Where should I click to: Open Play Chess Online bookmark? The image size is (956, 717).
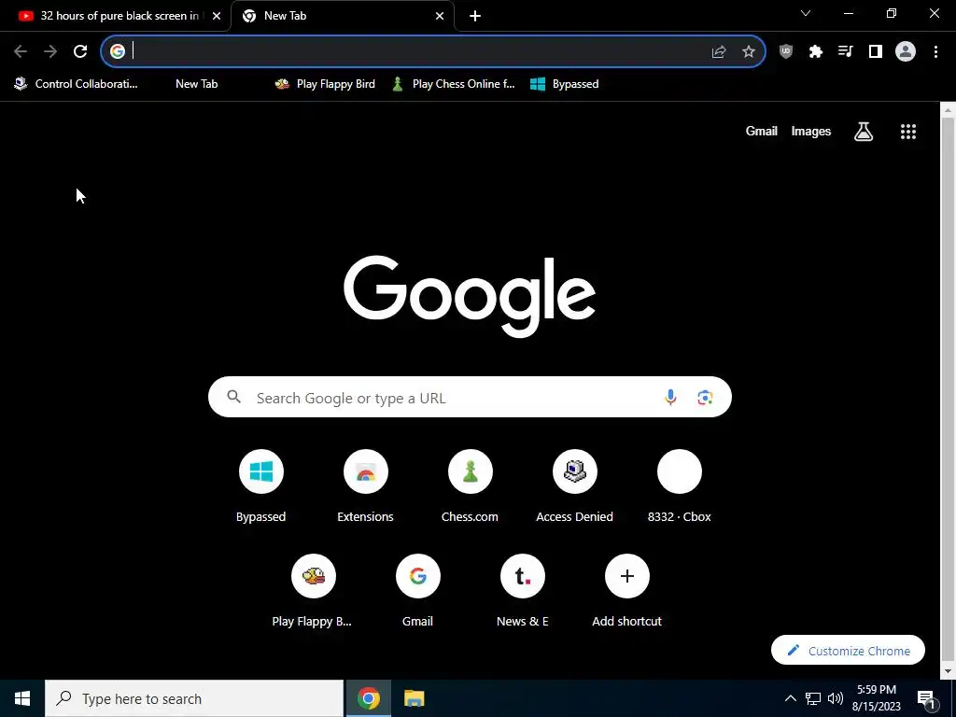454,84
